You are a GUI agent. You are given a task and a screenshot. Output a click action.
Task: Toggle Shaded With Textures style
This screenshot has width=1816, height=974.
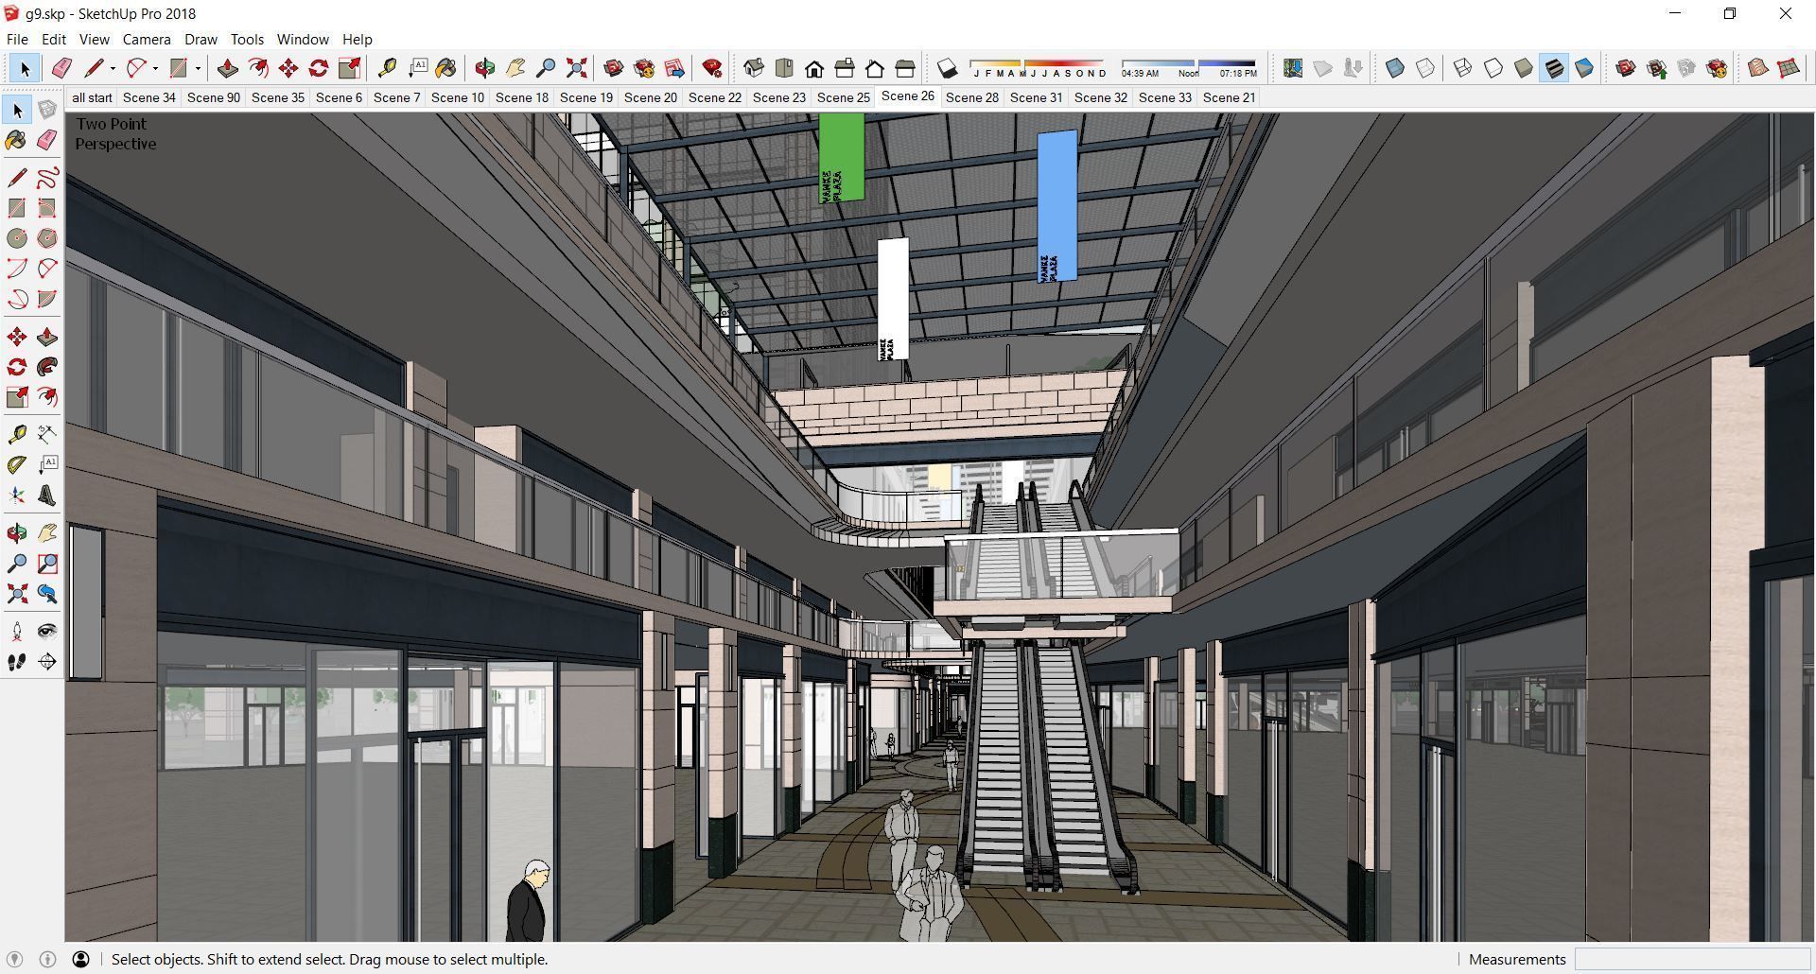point(1554,68)
